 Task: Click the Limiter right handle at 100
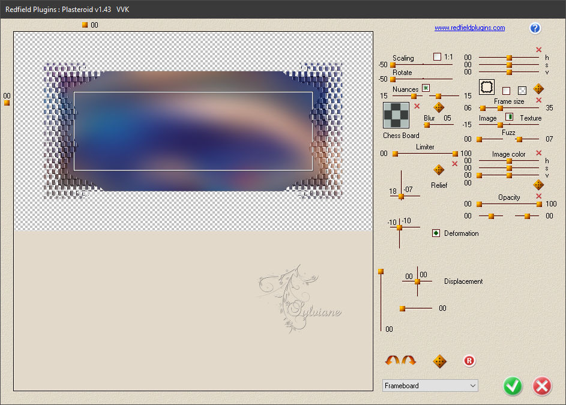tap(455, 154)
